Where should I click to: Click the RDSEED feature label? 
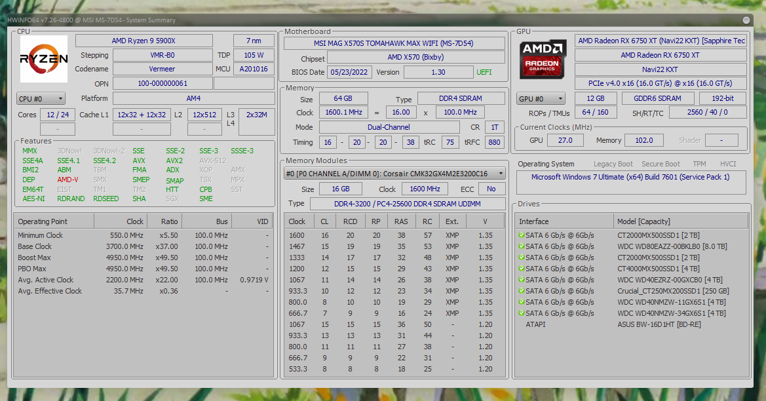105,199
